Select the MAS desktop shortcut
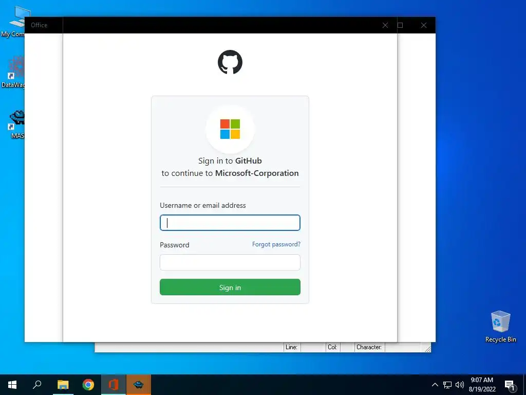The width and height of the screenshot is (526, 395). point(16,124)
